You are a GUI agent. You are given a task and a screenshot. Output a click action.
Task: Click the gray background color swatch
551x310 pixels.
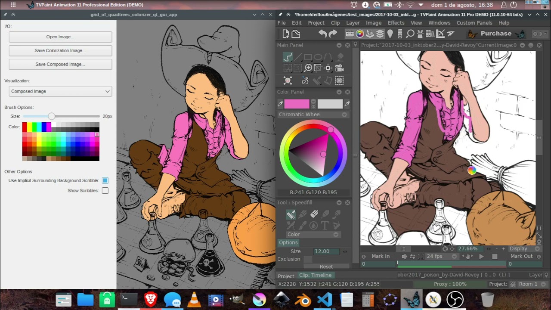tap(330, 104)
